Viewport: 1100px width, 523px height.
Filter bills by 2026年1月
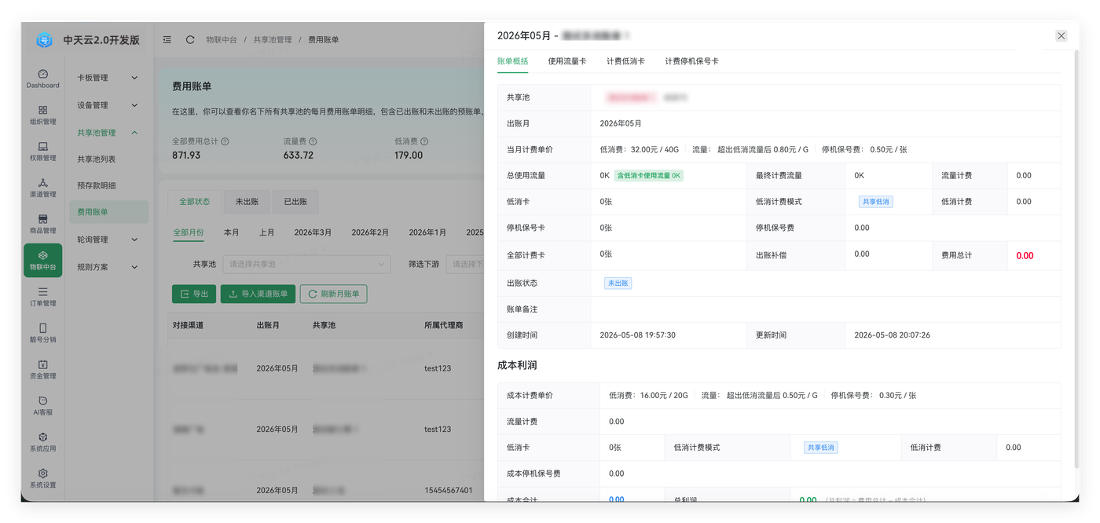[427, 232]
